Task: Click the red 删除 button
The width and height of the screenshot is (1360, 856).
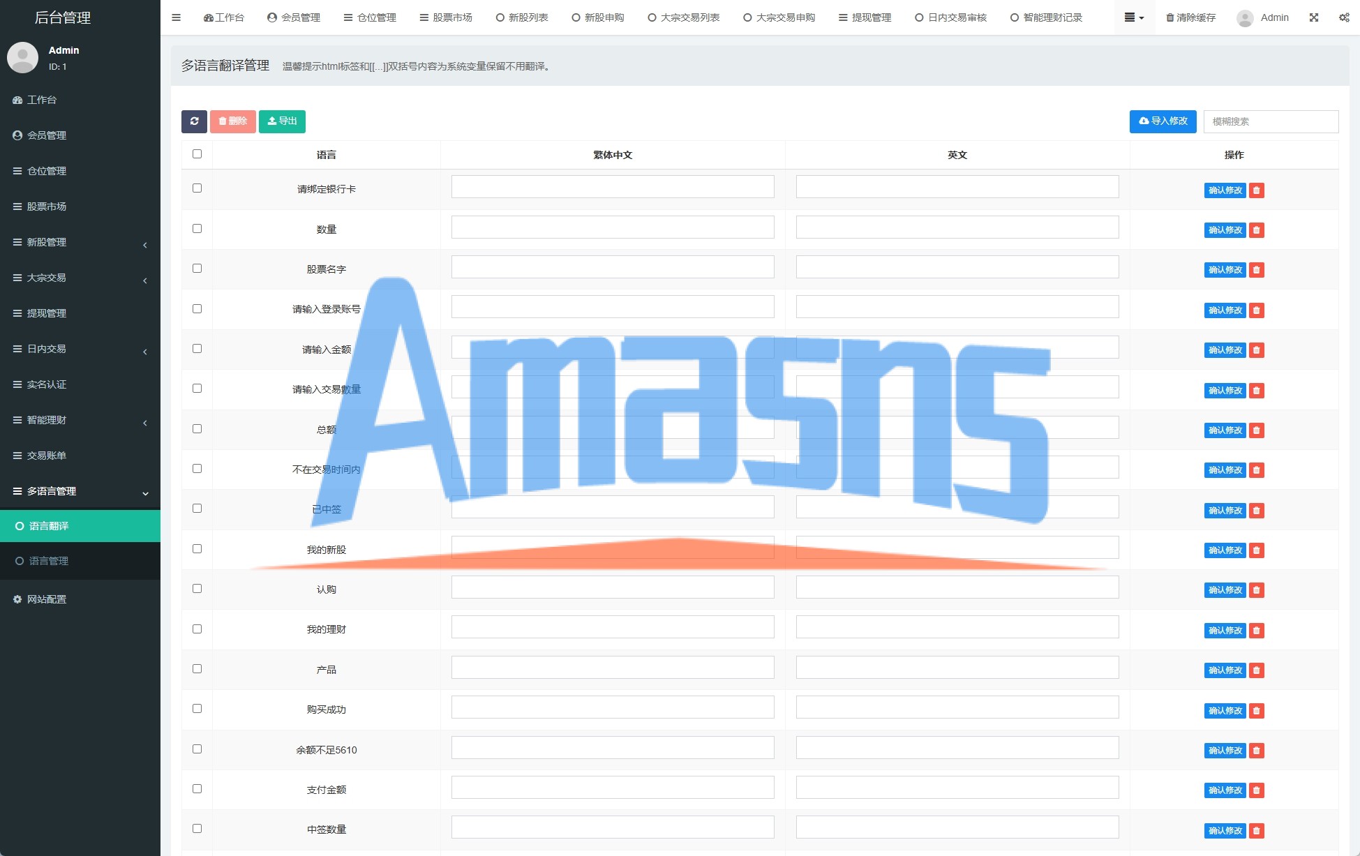Action: [x=233, y=121]
